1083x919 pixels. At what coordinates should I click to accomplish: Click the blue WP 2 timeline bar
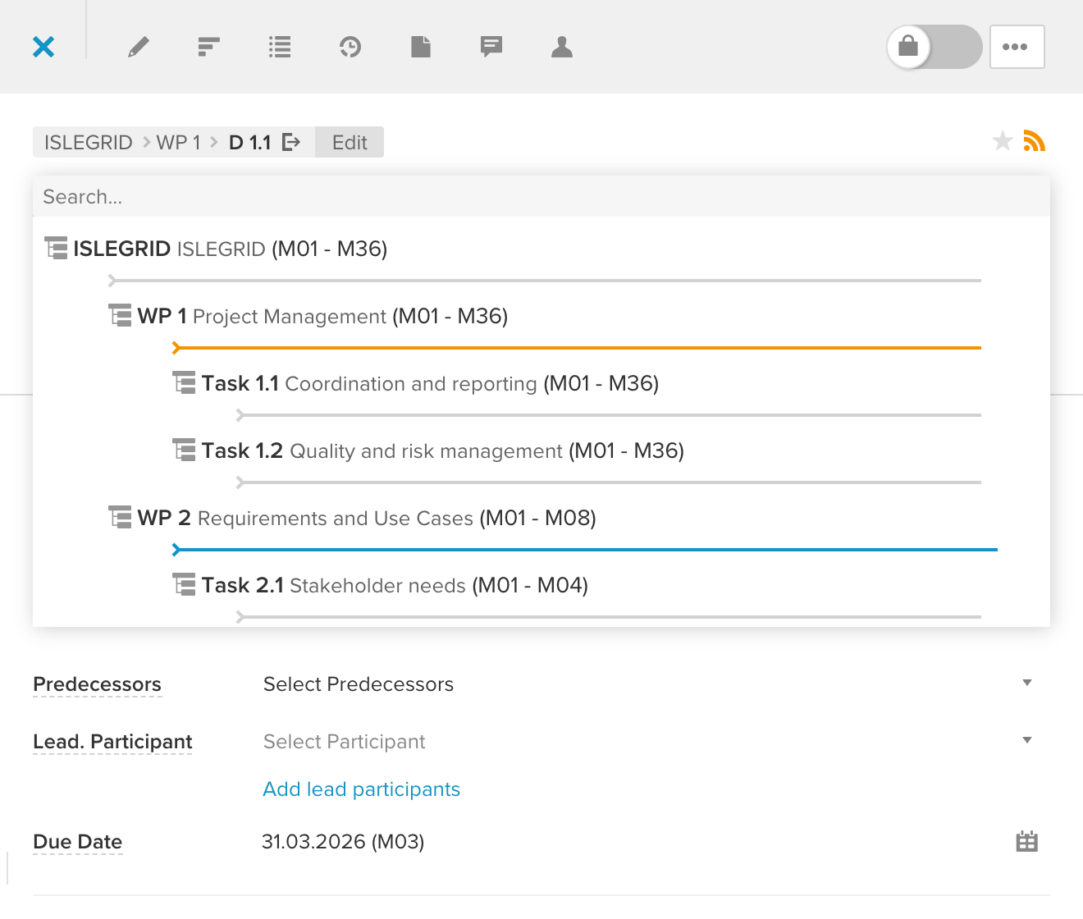[585, 550]
